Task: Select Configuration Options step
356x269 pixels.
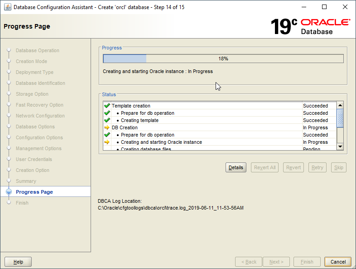Action: pyautogui.click(x=39, y=137)
